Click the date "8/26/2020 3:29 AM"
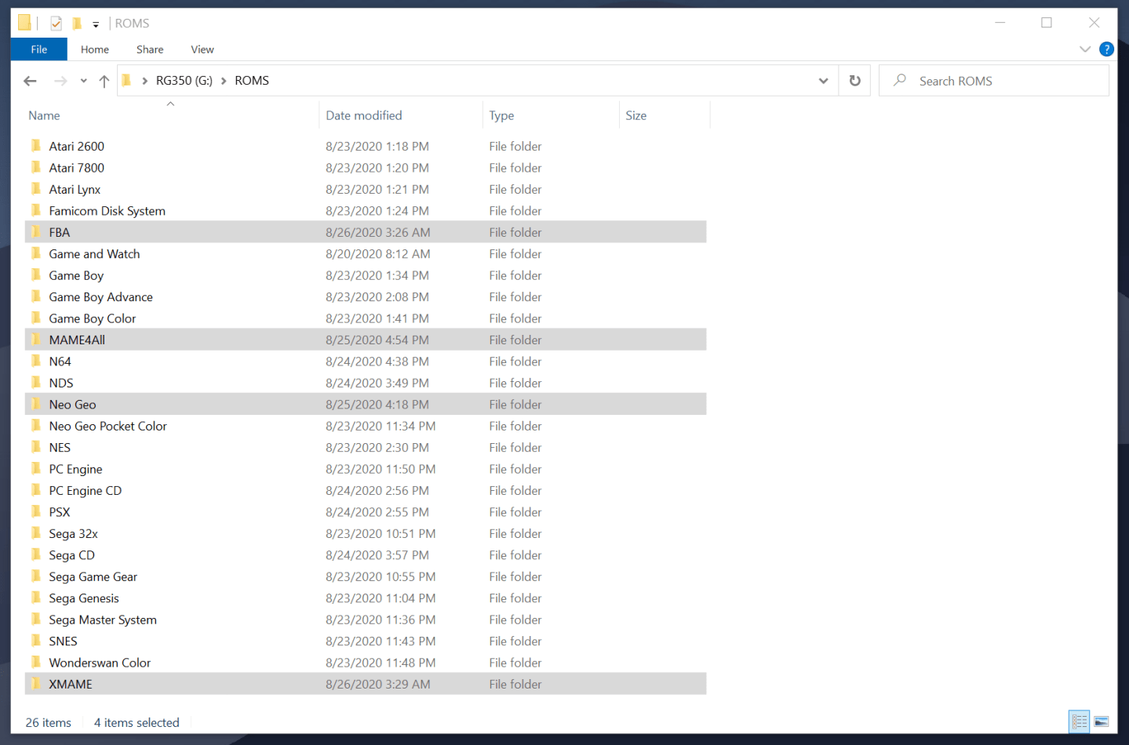The height and width of the screenshot is (745, 1129). pos(378,685)
